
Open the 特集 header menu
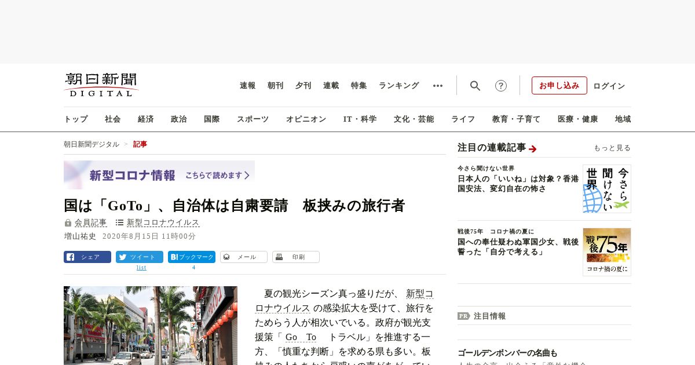click(x=359, y=86)
